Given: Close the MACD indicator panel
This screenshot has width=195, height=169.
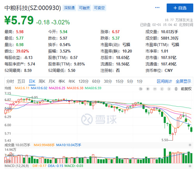Looking at the screenshot, I should tap(190, 166).
